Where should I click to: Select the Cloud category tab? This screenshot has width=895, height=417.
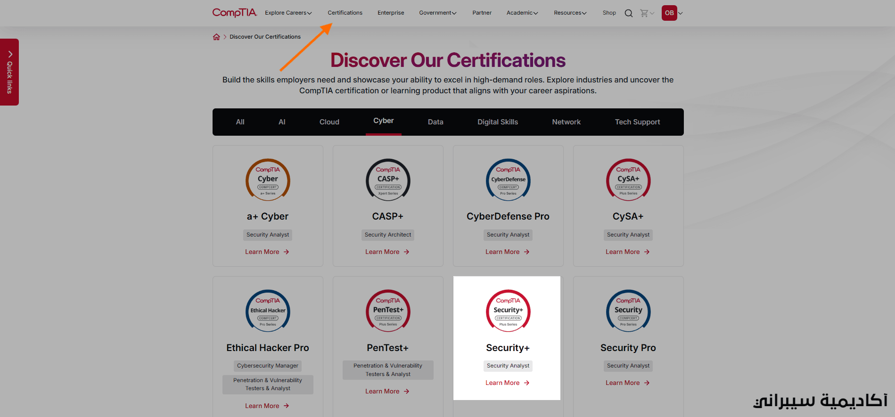329,122
